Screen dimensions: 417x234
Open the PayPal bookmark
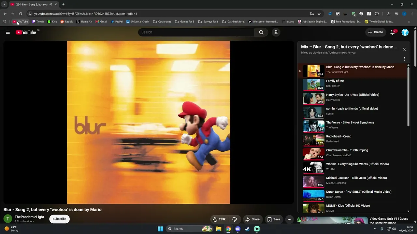pos(117,22)
